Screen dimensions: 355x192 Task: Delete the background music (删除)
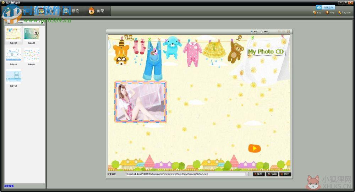click(285, 174)
